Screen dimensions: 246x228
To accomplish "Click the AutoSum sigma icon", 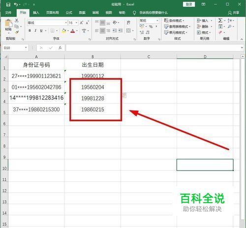I will click(x=220, y=21).
